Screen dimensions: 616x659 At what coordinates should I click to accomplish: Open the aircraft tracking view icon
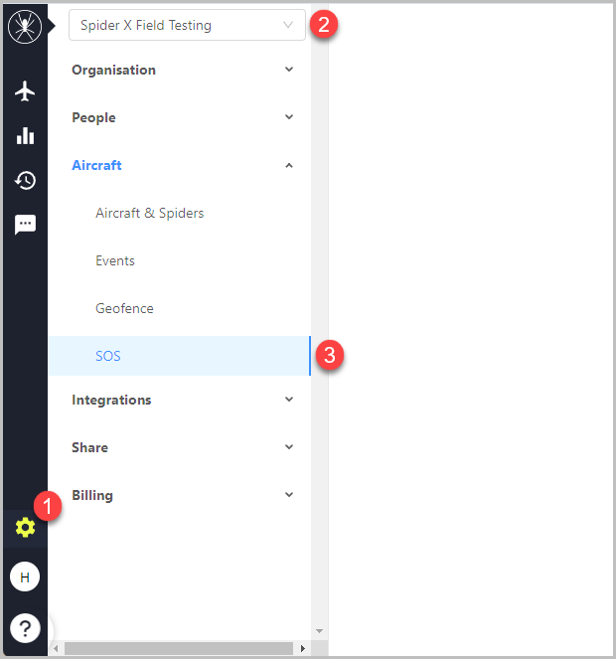(x=25, y=90)
